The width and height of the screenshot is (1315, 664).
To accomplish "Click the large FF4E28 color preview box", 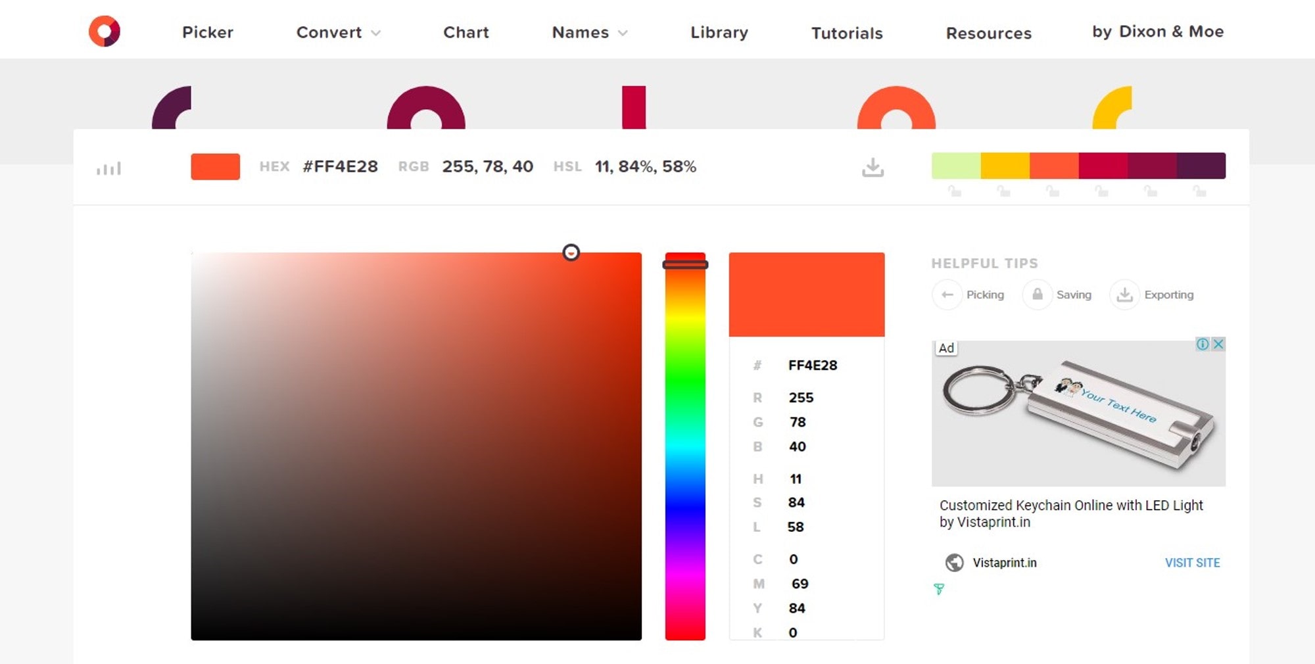I will (807, 295).
